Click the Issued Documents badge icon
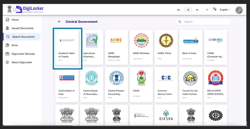 click(7, 28)
